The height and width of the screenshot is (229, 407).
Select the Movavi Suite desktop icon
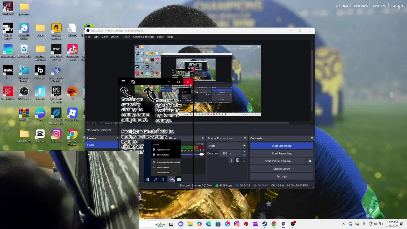[x=8, y=51]
